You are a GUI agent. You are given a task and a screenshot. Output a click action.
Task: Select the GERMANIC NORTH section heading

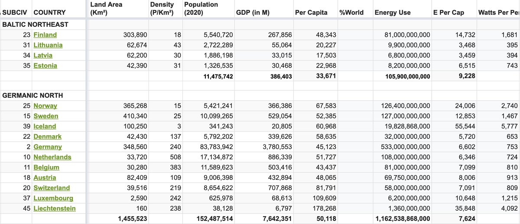pyautogui.click(x=32, y=96)
